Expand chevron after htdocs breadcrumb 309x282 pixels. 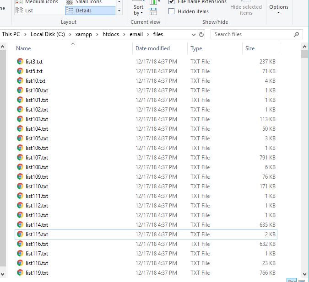[x=124, y=34]
